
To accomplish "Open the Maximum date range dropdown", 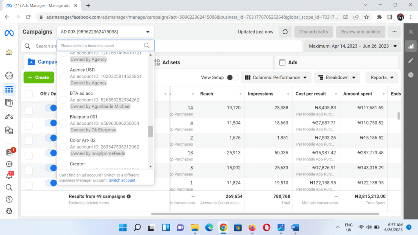I will point(353,46).
